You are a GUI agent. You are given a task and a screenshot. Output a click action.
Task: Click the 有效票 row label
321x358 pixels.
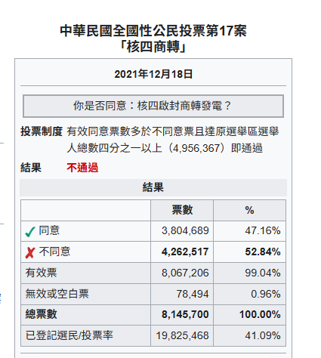point(41,273)
